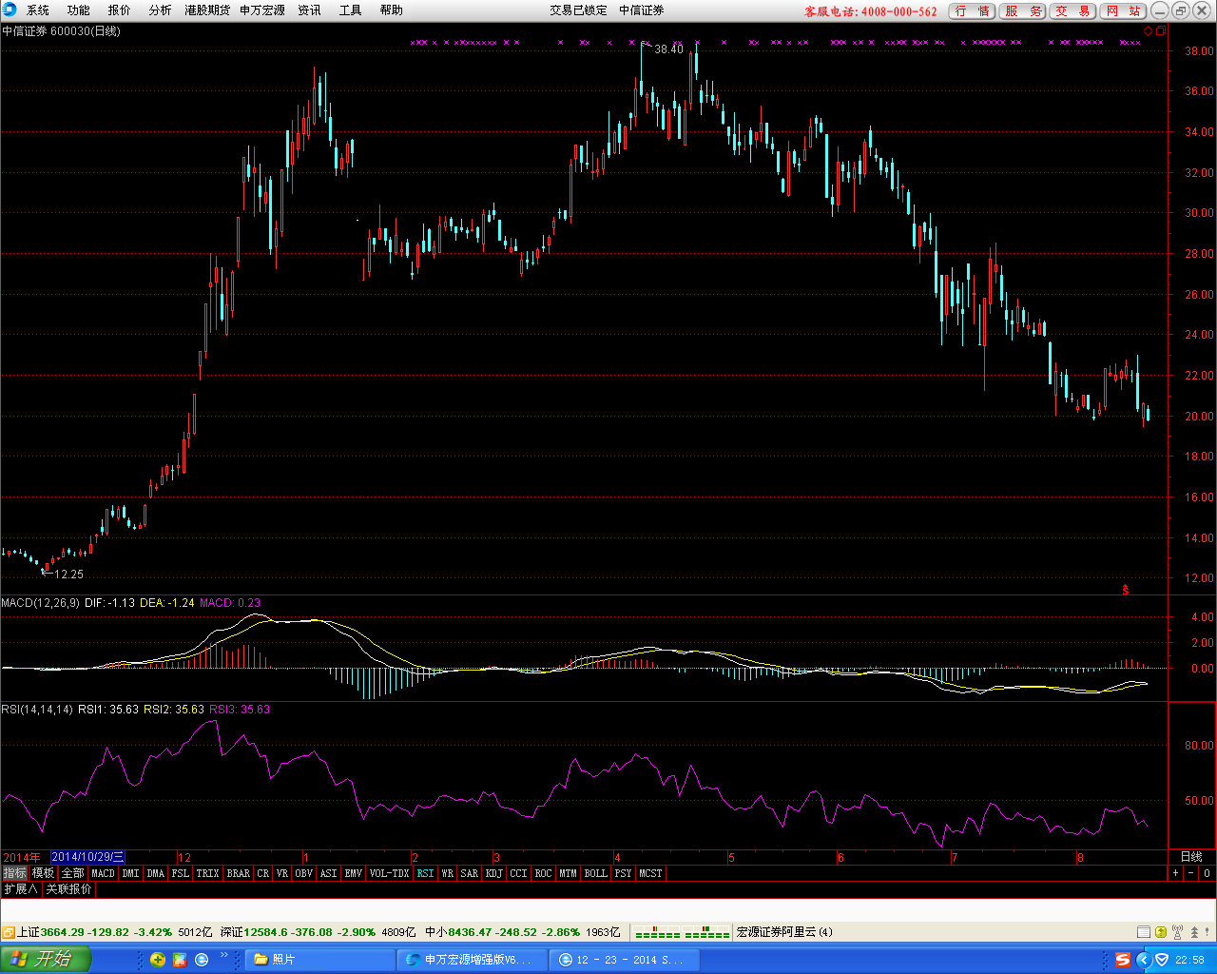Click the plus zoom button beside indicators
This screenshot has width=1217, height=974.
(1175, 873)
